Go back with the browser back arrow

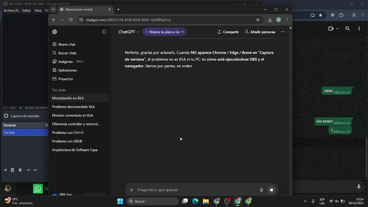53,20
